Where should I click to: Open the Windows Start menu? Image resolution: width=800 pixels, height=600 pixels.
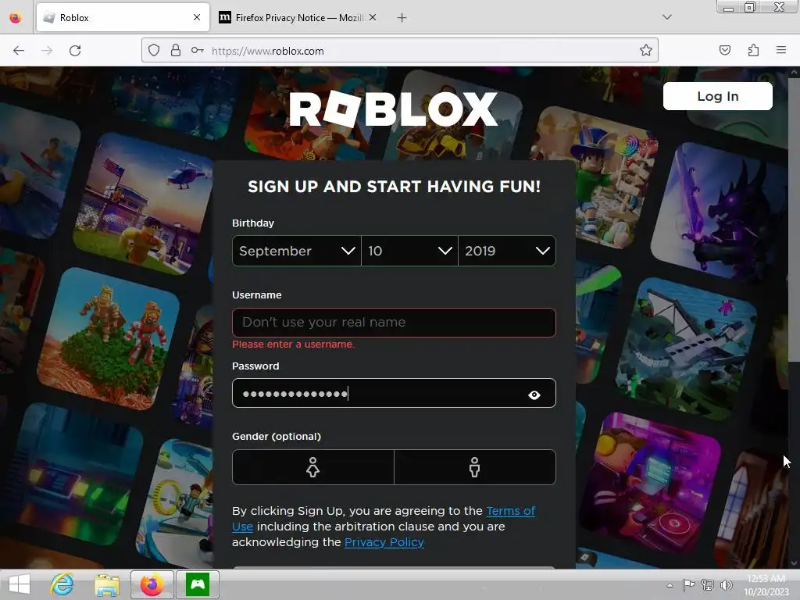[20, 584]
